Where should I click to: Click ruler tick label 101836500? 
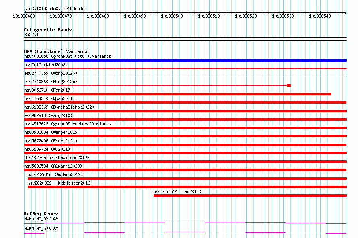click(172, 16)
